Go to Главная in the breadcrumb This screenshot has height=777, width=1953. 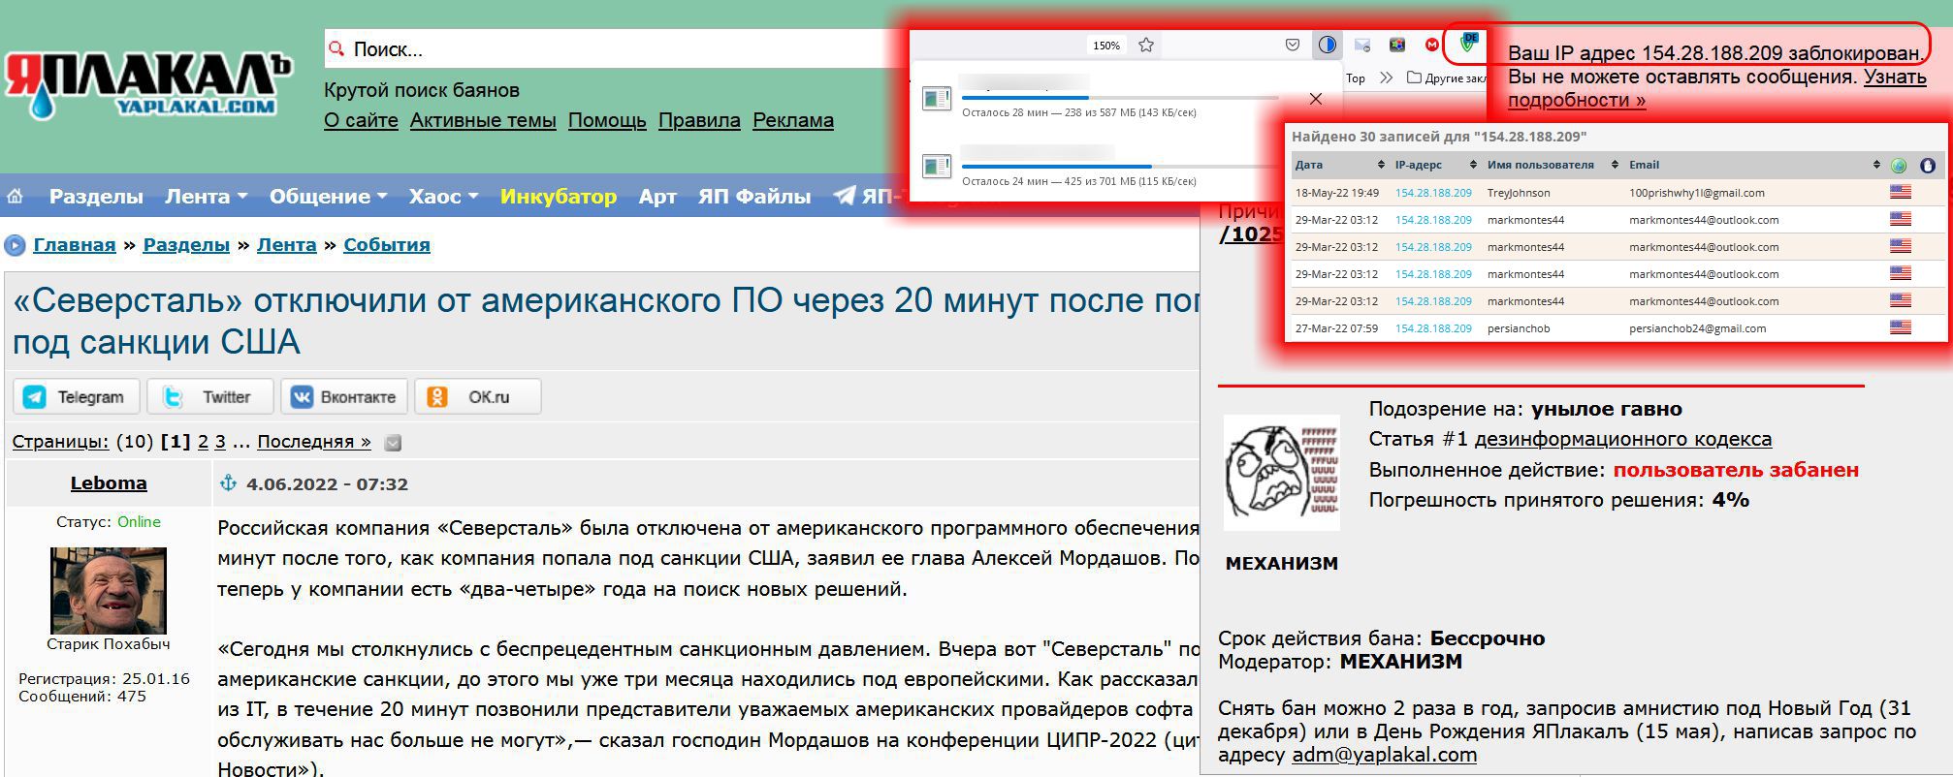pyautogui.click(x=75, y=245)
